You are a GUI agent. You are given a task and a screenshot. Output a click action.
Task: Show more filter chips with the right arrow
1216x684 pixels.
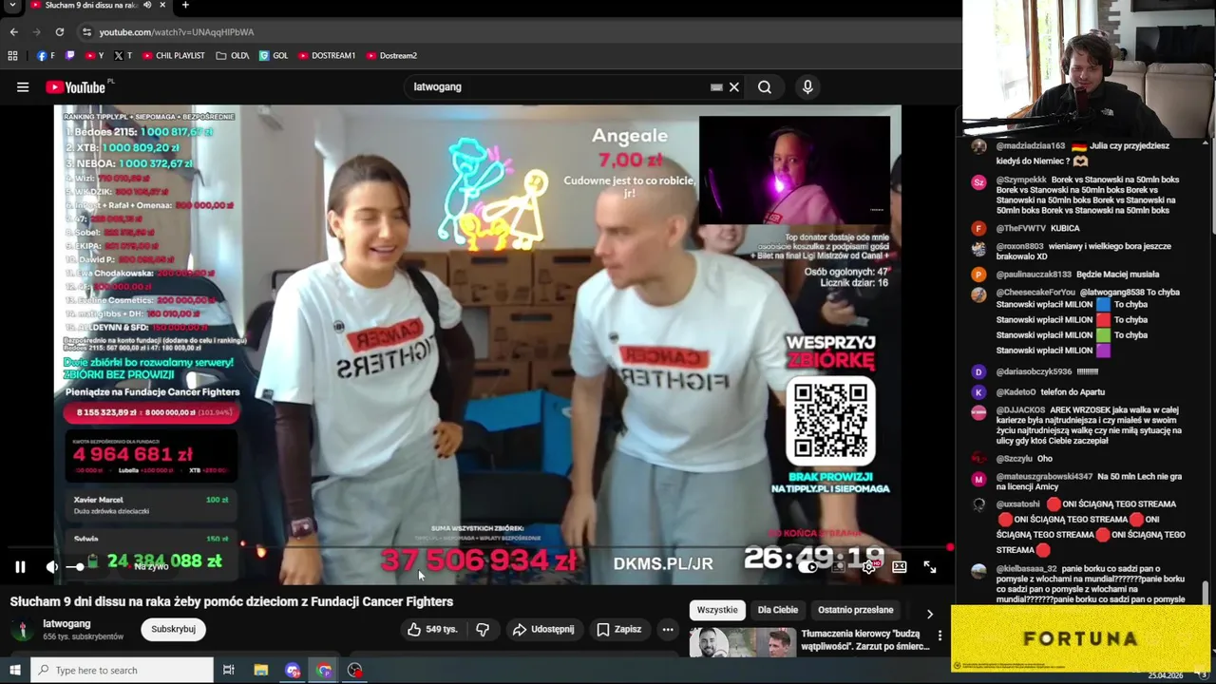[x=930, y=614]
